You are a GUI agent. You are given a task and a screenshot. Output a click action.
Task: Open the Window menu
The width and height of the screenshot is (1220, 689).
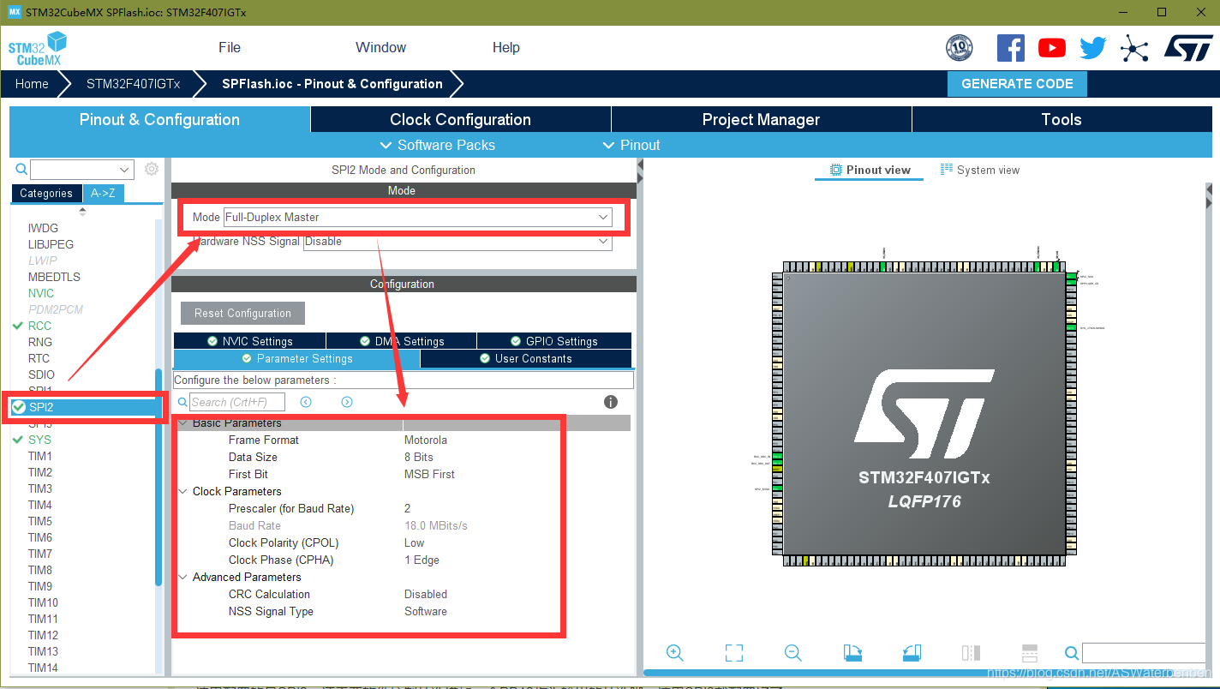pyautogui.click(x=381, y=48)
